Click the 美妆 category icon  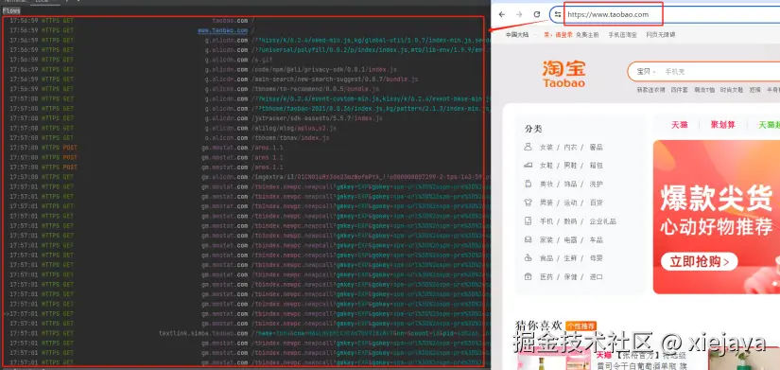pos(529,184)
